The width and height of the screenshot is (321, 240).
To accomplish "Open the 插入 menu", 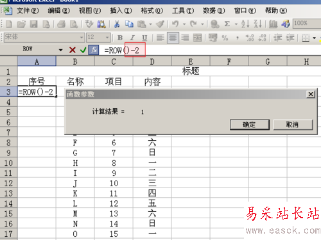I will pos(121,11).
